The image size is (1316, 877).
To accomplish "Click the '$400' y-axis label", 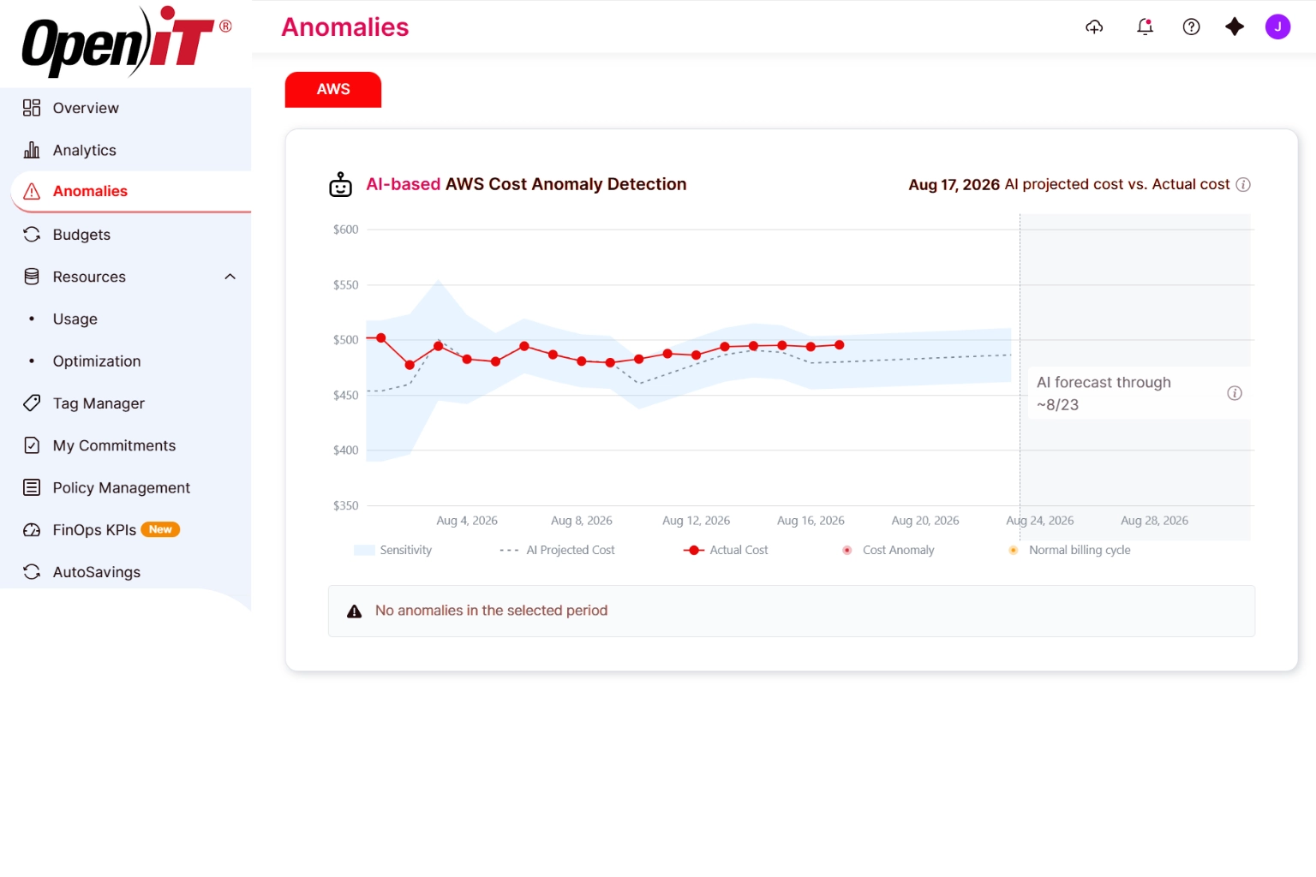I will (x=346, y=450).
